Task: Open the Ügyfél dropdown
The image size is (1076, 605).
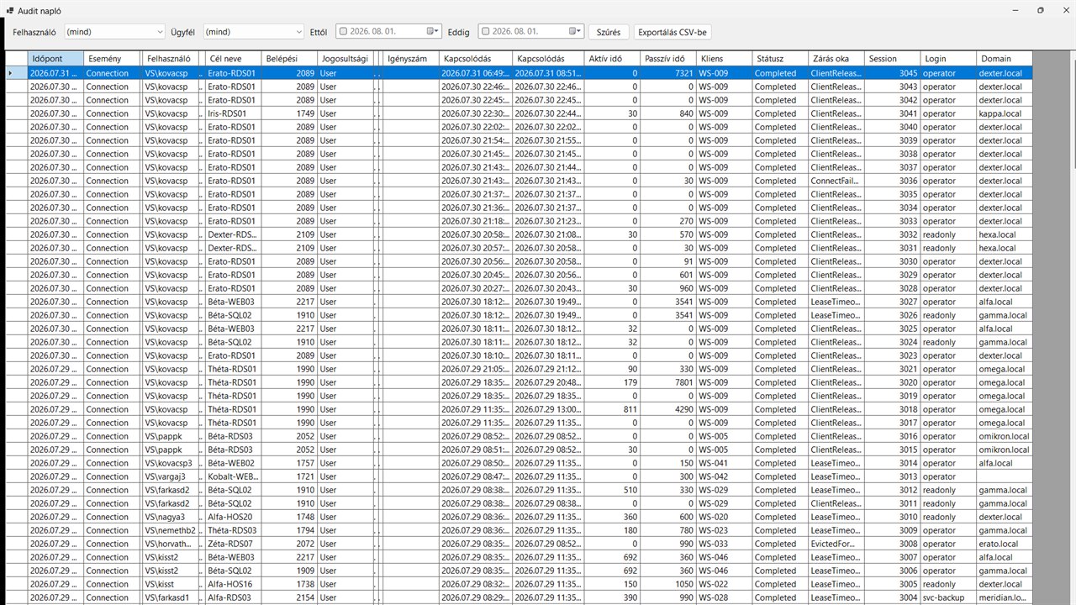Action: (x=254, y=31)
